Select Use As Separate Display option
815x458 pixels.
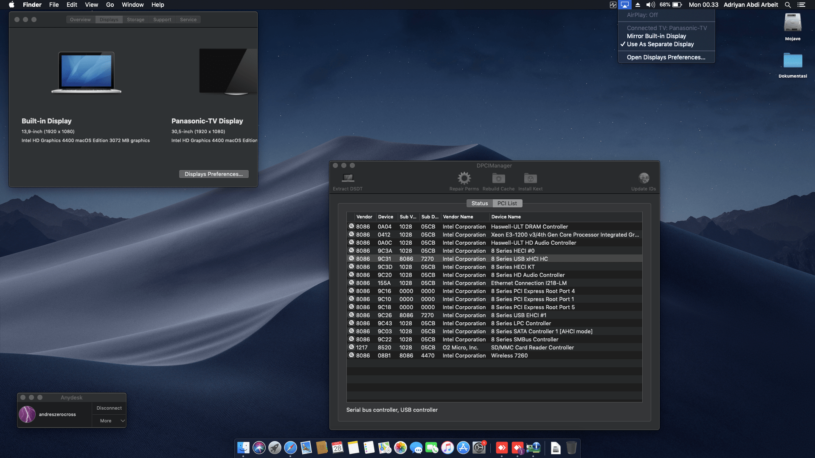coord(660,44)
